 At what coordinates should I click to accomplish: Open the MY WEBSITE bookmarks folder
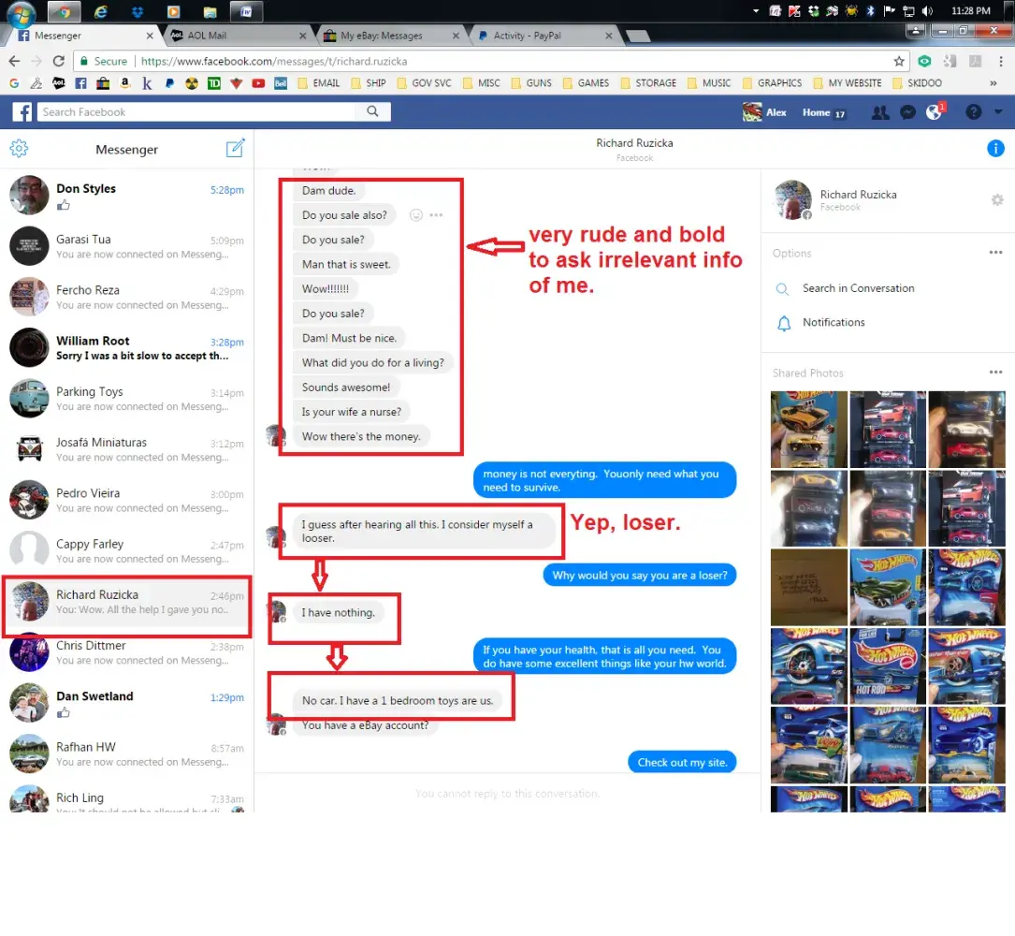[848, 83]
